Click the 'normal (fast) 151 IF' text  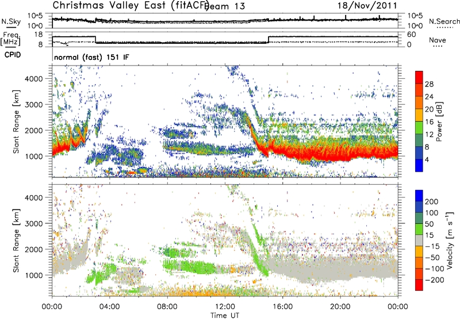[91, 57]
